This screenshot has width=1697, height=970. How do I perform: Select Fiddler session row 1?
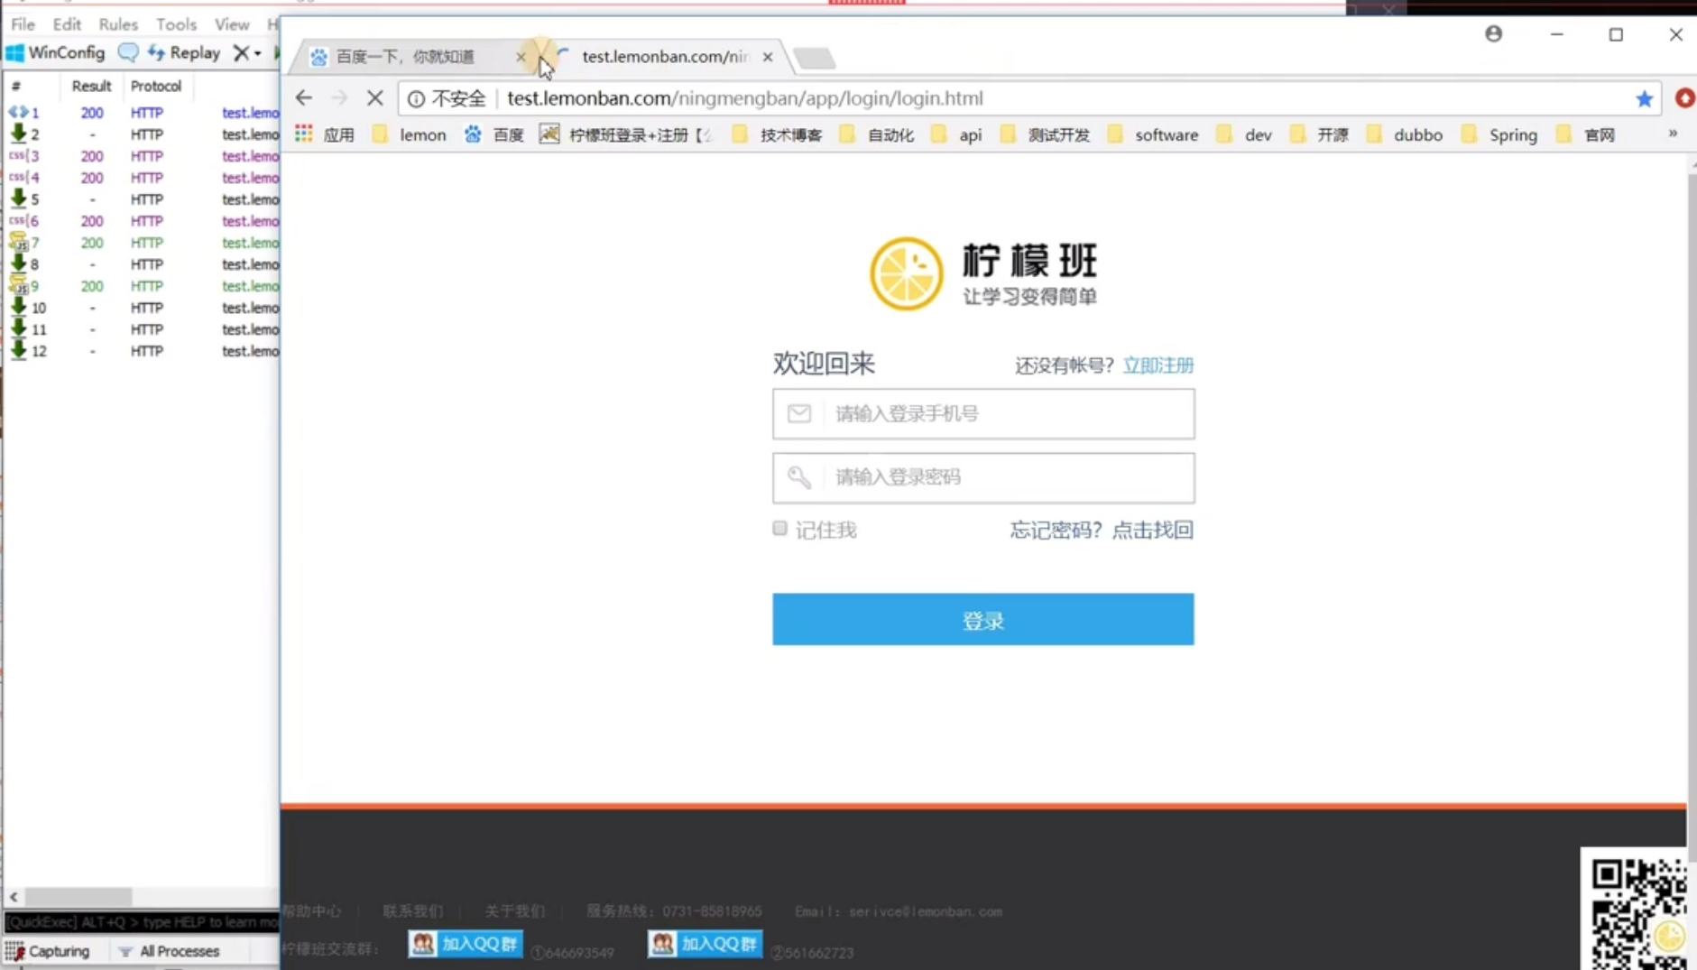[143, 113]
